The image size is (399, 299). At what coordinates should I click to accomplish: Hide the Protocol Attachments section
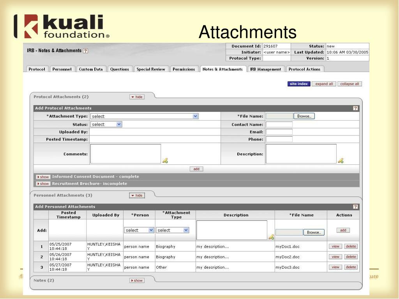tap(137, 97)
